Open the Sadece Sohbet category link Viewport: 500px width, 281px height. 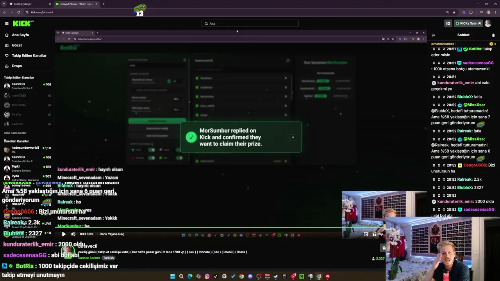[x=89, y=258]
